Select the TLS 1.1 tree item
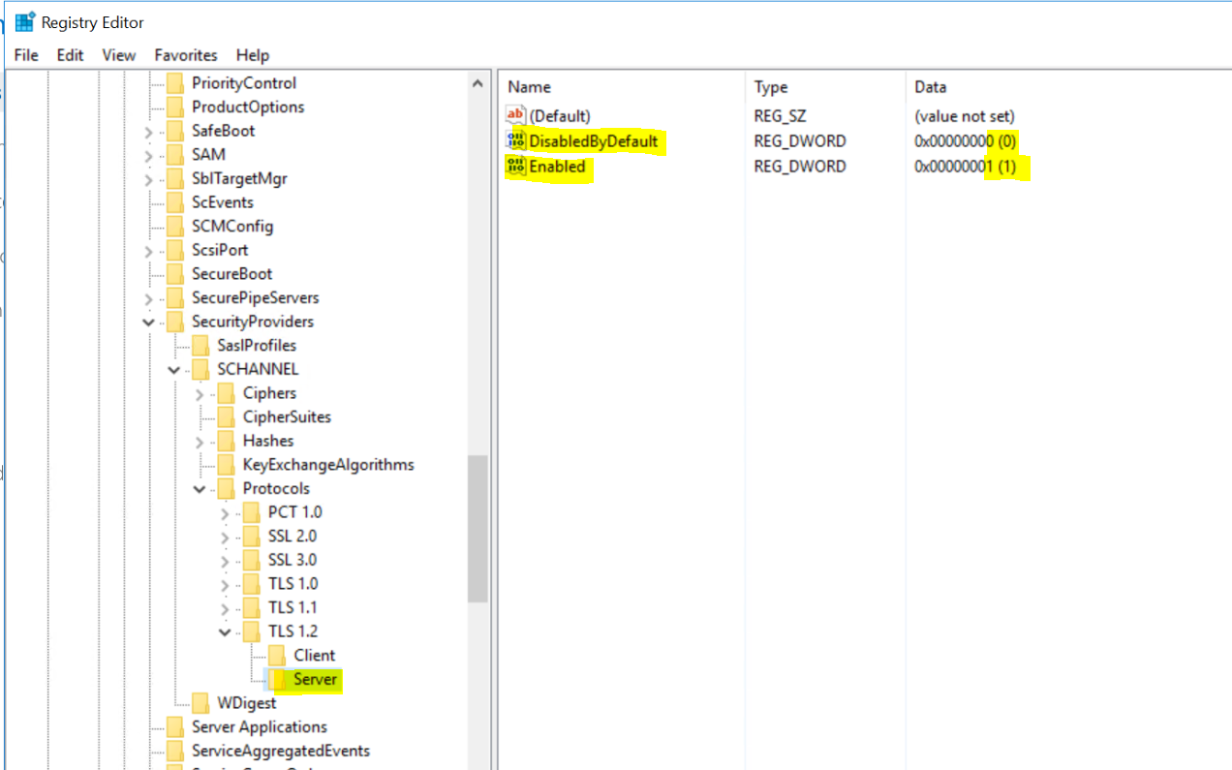Viewport: 1232px width, 770px height. pyautogui.click(x=293, y=607)
